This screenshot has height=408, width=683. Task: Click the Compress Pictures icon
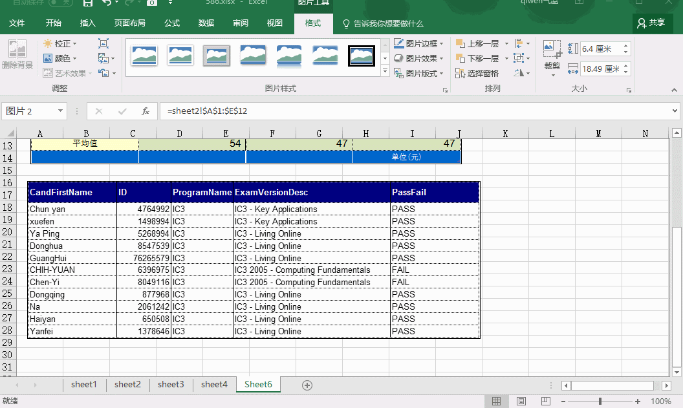(x=103, y=43)
